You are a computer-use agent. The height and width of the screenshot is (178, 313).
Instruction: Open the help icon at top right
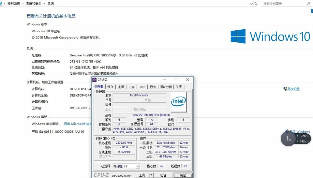coord(312,11)
